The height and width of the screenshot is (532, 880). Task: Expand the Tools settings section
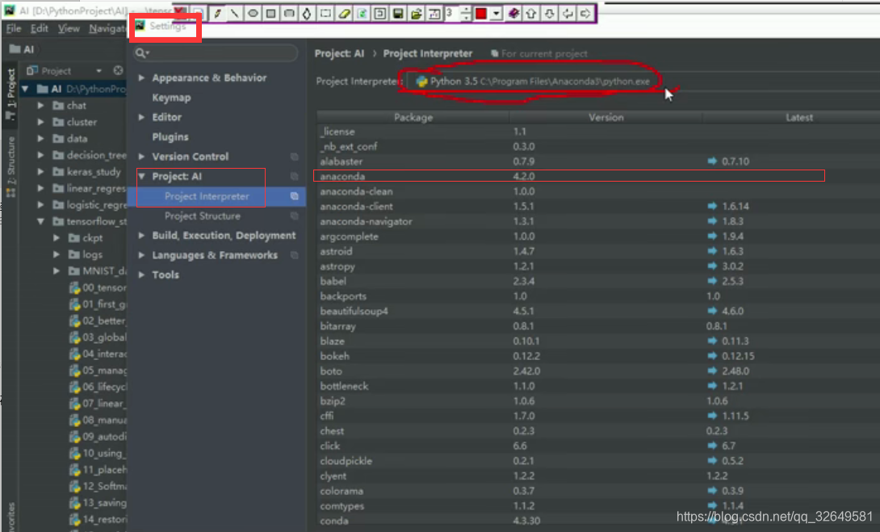[141, 274]
